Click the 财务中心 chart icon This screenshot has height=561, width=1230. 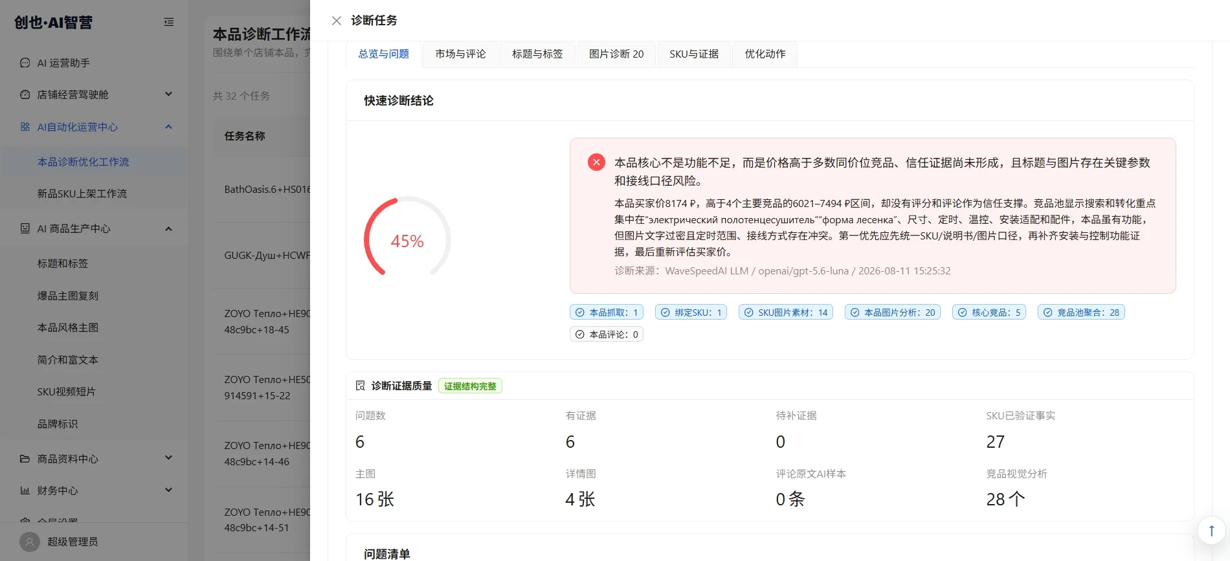point(25,490)
